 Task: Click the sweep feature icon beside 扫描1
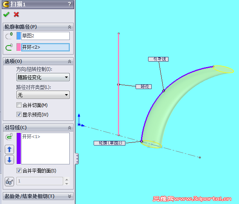pos(6,4)
